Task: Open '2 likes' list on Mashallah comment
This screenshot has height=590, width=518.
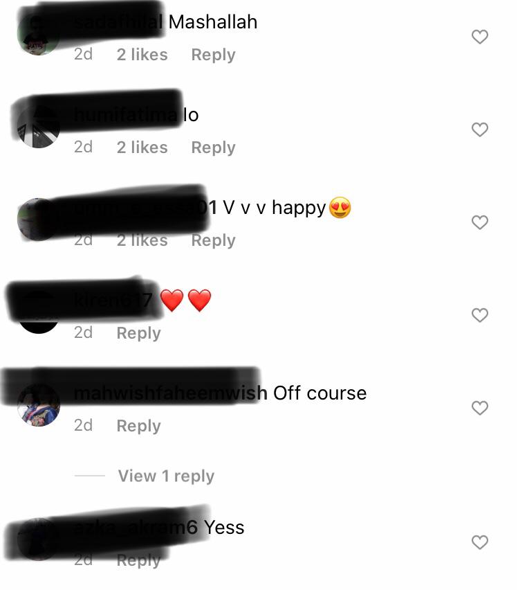Action: 142,55
